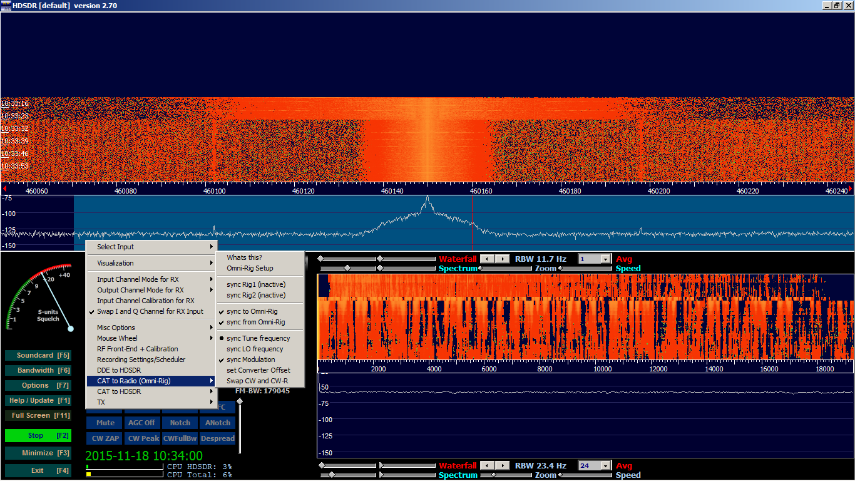Screen dimensions: 855x481
Task: Expand the Misc Options submenu
Action: coord(151,328)
